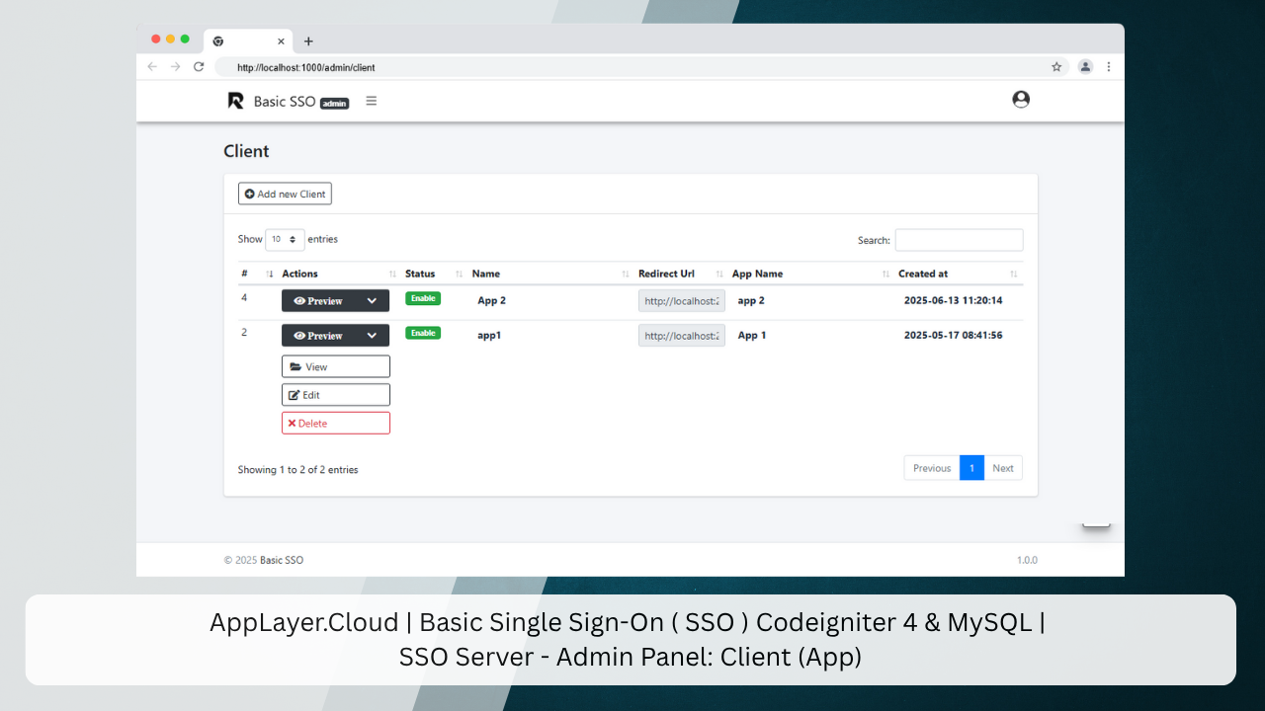
Task: Select redirect URL field for app1
Action: point(682,336)
